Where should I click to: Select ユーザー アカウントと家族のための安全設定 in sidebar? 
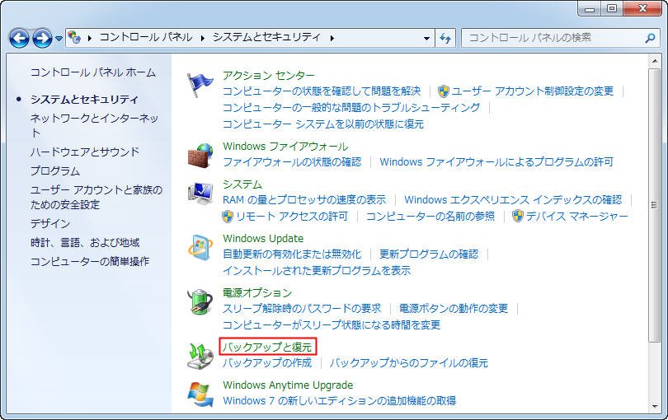[x=96, y=197]
